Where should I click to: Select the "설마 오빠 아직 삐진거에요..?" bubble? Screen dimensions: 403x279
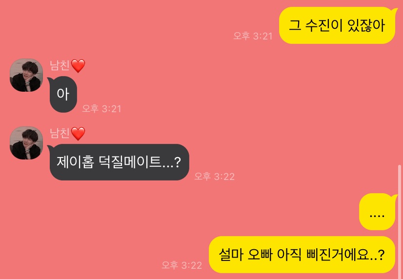pyautogui.click(x=302, y=255)
